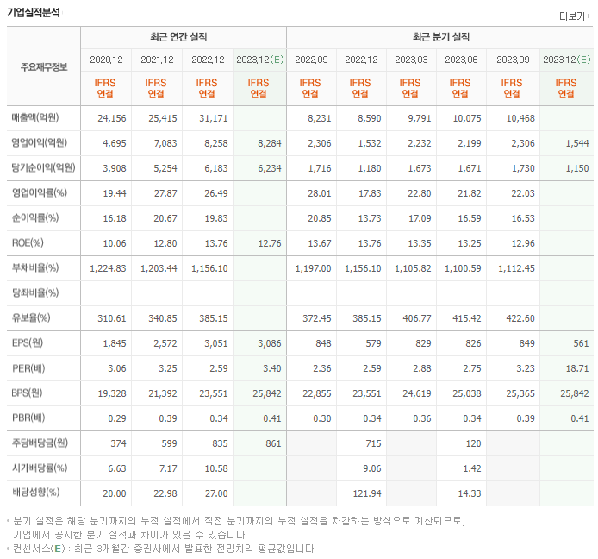
Task: Click net margin value 20.67
Action: pos(165,218)
